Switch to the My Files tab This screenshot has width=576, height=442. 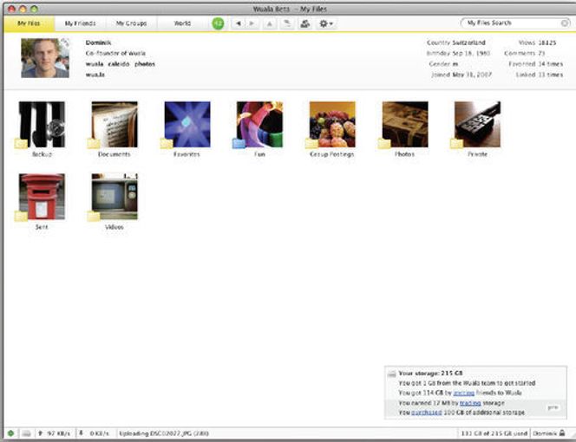tap(29, 23)
